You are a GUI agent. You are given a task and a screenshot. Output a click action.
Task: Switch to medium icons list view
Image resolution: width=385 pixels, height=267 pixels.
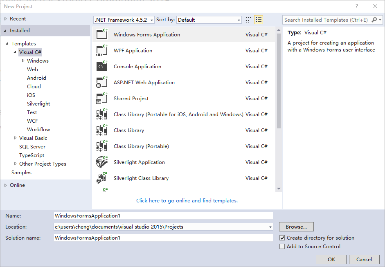click(x=259, y=20)
